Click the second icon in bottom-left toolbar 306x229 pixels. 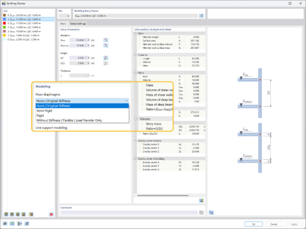tap(12, 224)
